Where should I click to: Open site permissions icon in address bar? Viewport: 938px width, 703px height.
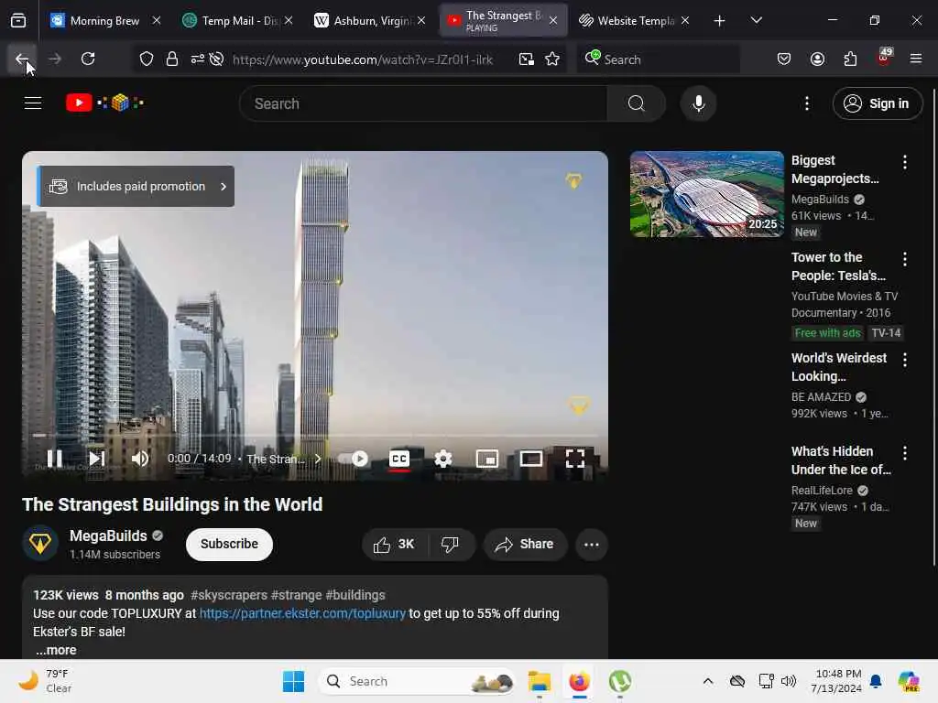click(x=198, y=59)
